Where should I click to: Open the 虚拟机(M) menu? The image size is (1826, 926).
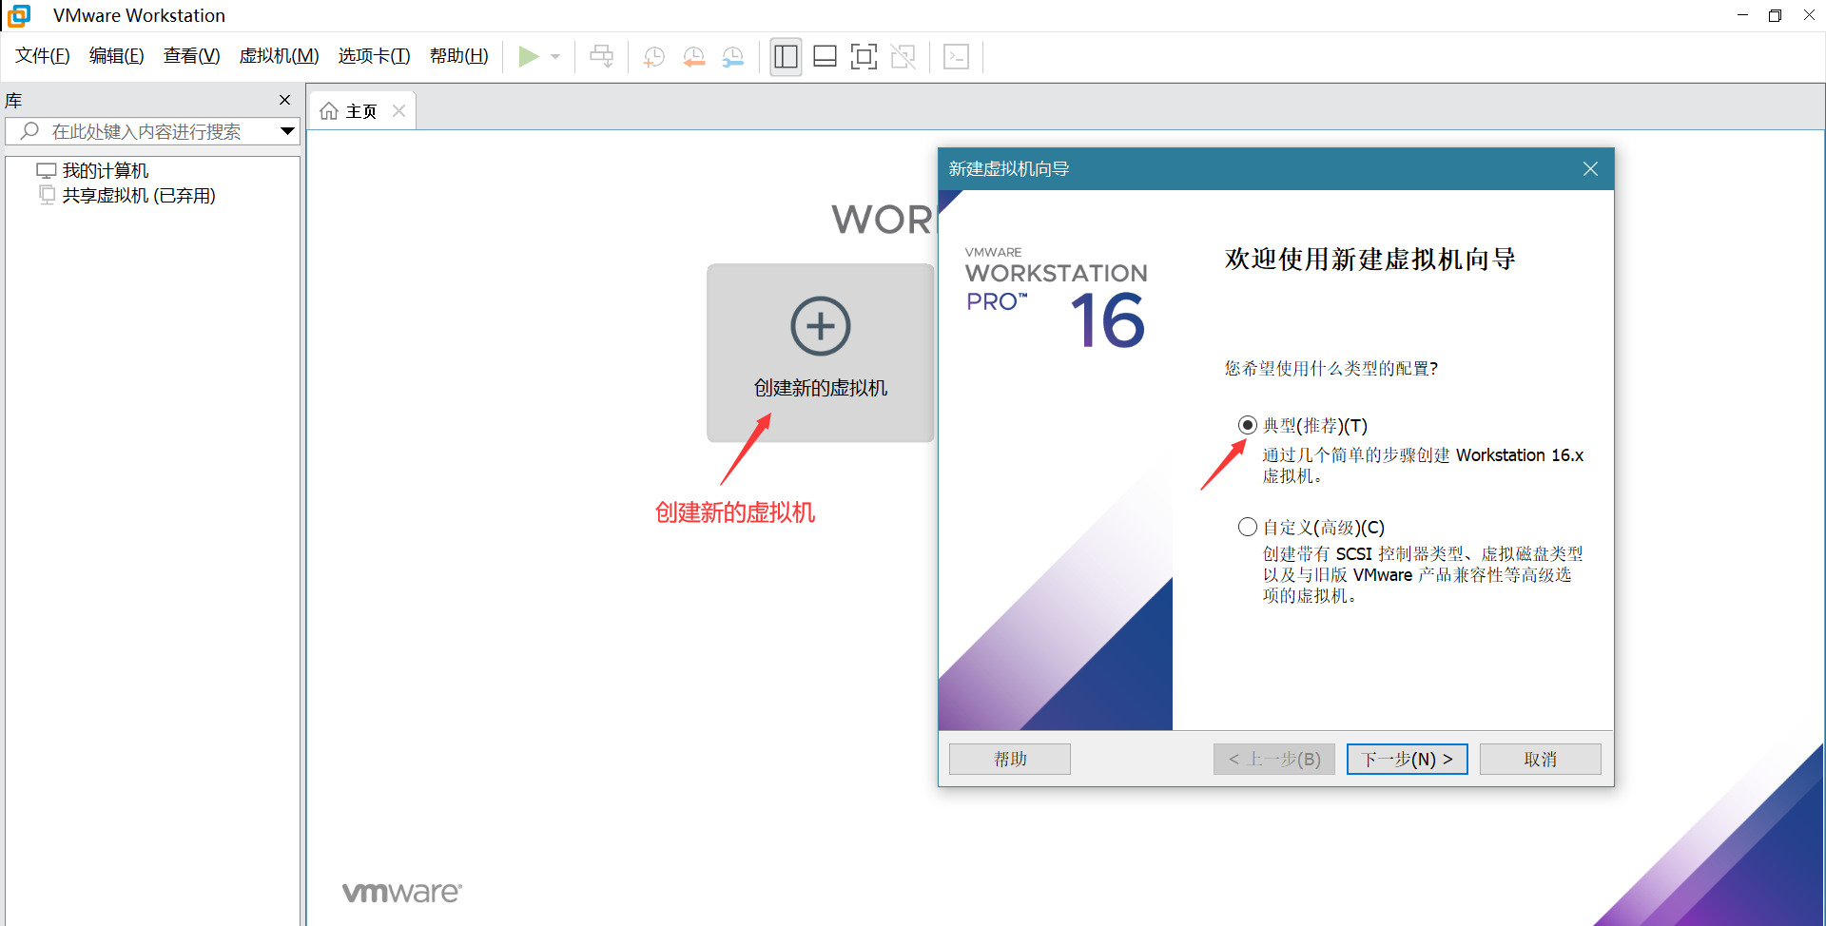[x=279, y=56]
